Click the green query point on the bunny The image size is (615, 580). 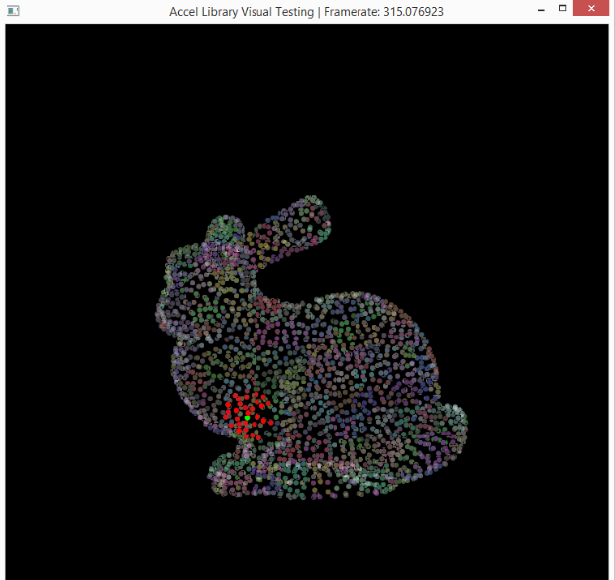(x=247, y=418)
